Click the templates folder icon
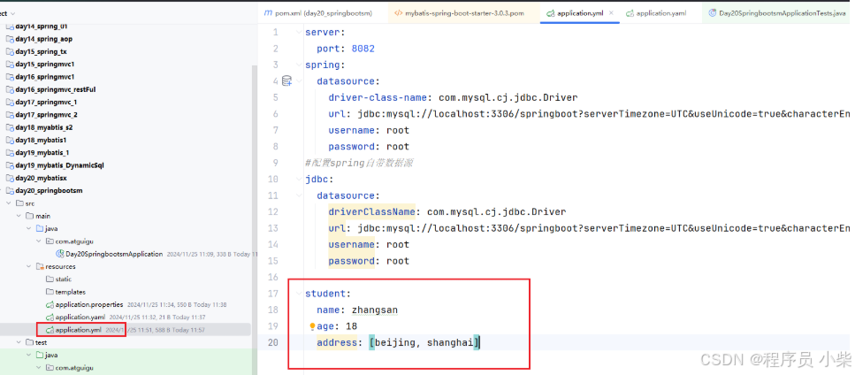Image resolution: width=855 pixels, height=375 pixels. pos(50,292)
